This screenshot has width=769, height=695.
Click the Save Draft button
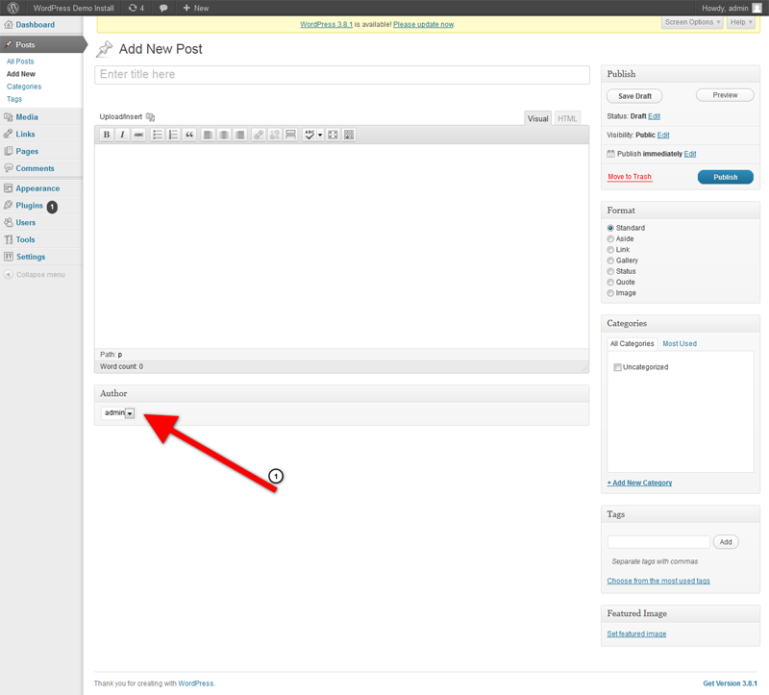(634, 96)
